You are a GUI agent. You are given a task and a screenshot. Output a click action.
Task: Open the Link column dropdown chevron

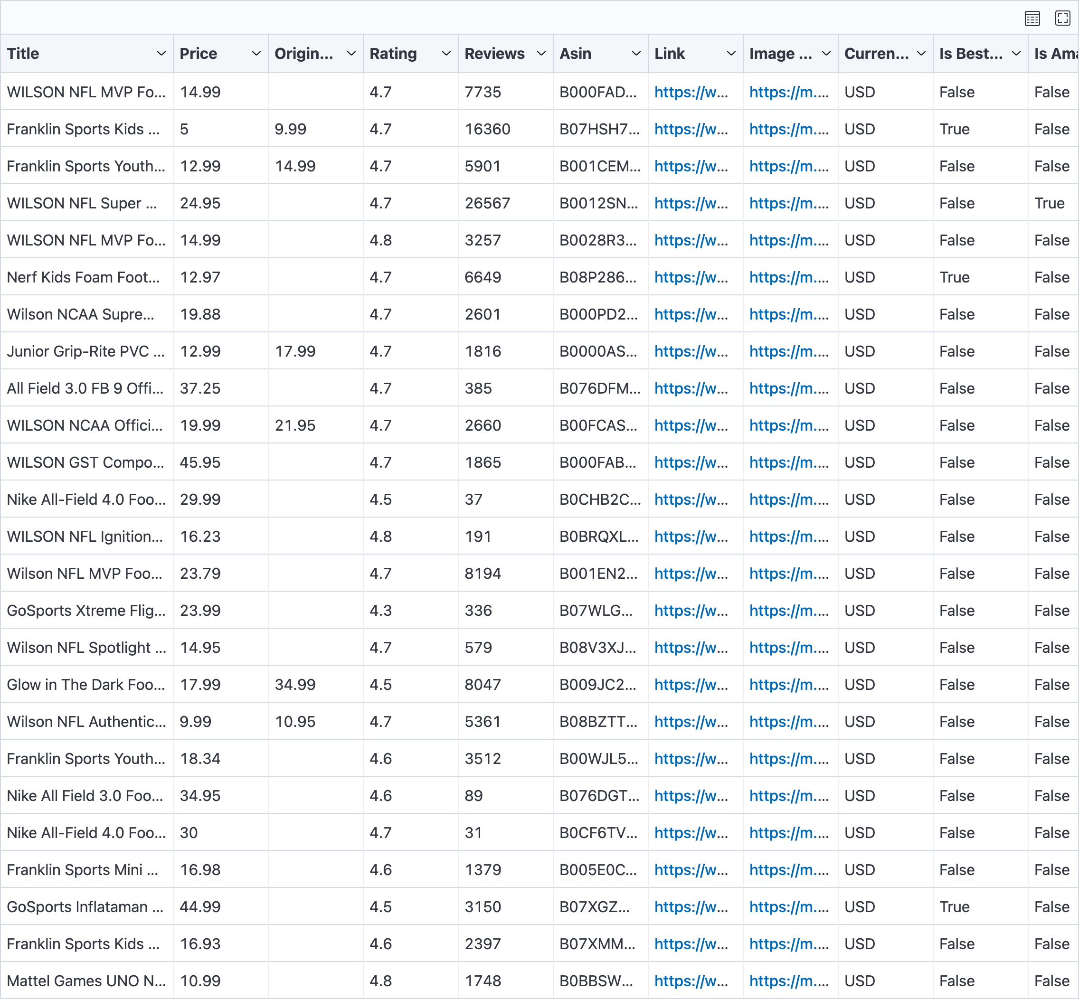click(x=731, y=54)
